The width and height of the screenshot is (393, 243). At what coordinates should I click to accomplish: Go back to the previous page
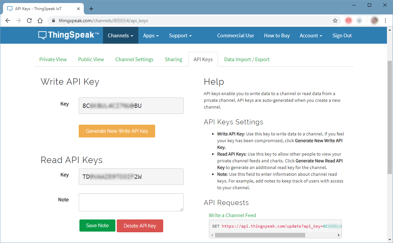pos(8,21)
